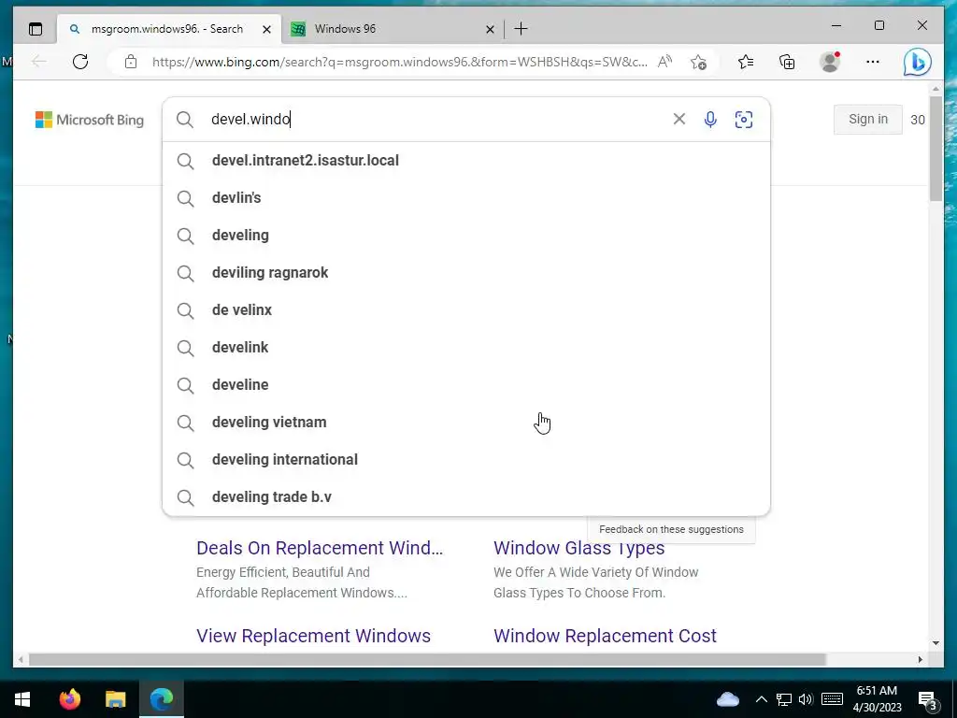This screenshot has height=718, width=957.
Task: Click the Edge taskbar icon
Action: 162,699
